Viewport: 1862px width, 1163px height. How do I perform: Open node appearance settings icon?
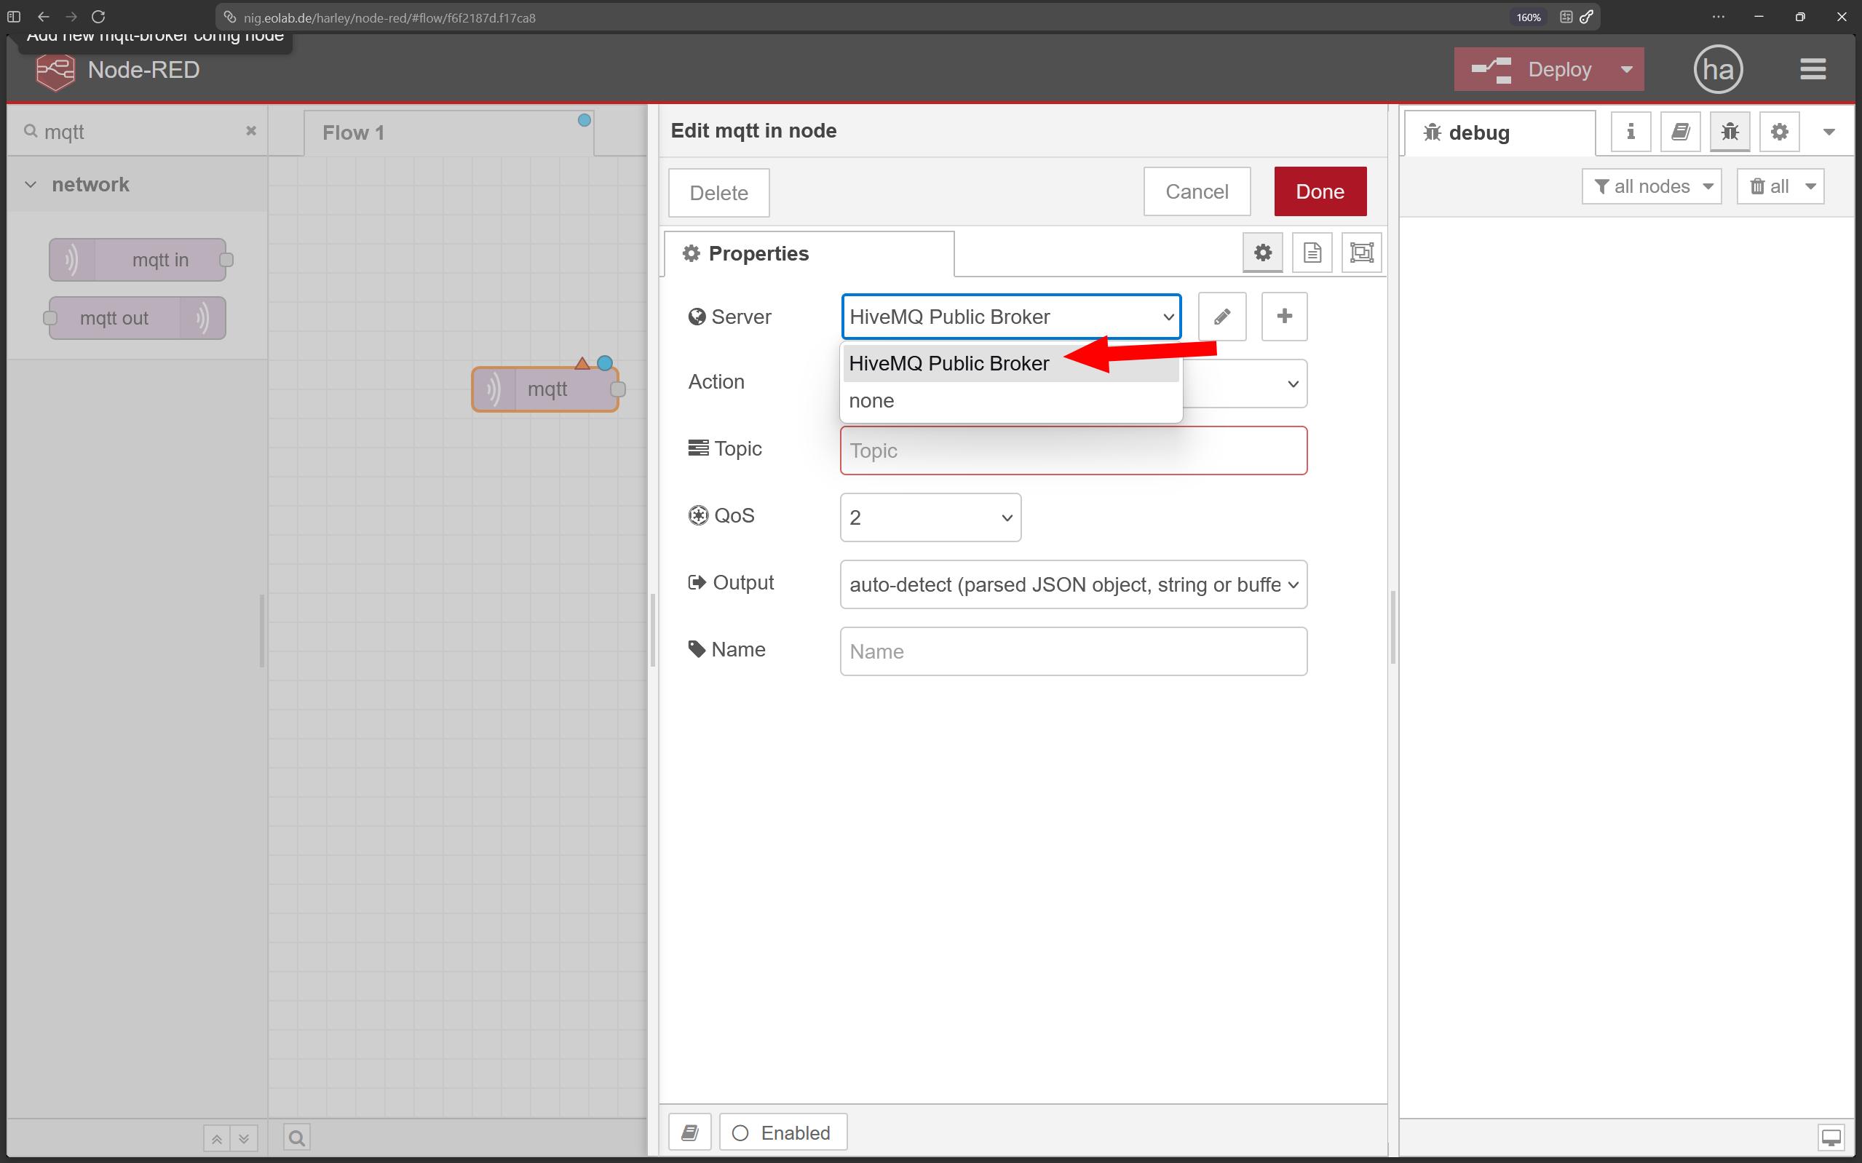pos(1361,253)
